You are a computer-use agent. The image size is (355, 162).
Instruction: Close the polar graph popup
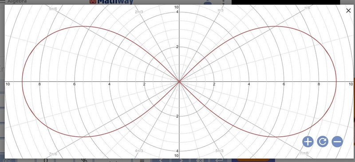click(348, 10)
